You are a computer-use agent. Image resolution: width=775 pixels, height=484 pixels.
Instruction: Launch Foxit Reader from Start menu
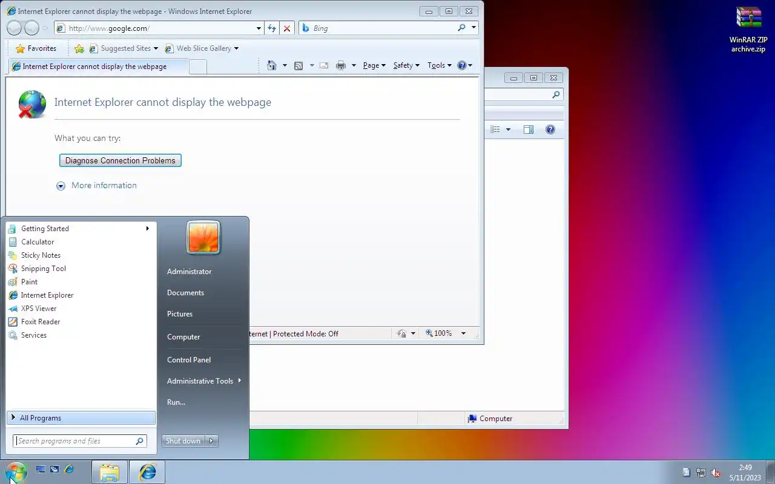coord(81,322)
